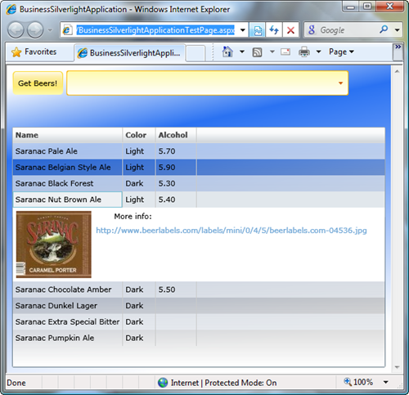Viewport: 409px width, 395px height.
Task: Click the Saranac Caramel Porter label thumbnail
Action: pyautogui.click(x=54, y=245)
